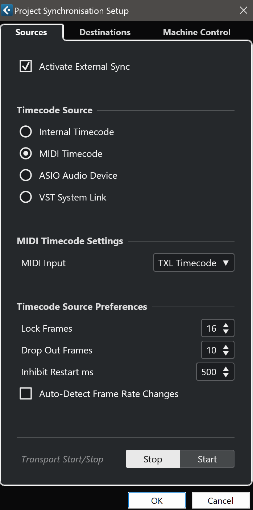Select Internal Timecode source
The height and width of the screenshot is (510, 253).
pos(26,132)
